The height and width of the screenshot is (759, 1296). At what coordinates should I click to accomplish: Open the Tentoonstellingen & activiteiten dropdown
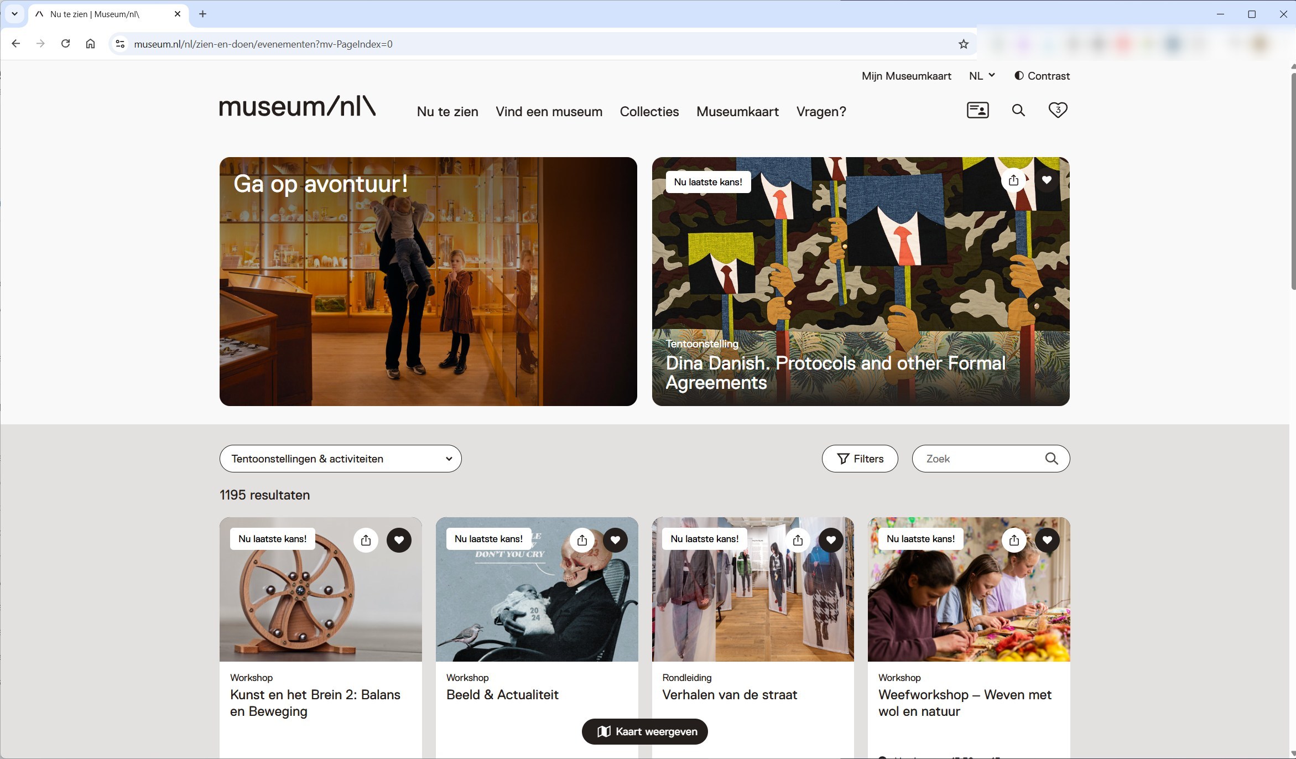(x=340, y=459)
